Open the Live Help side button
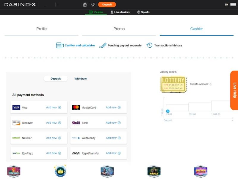The image size is (238, 179). pyautogui.click(x=234, y=90)
